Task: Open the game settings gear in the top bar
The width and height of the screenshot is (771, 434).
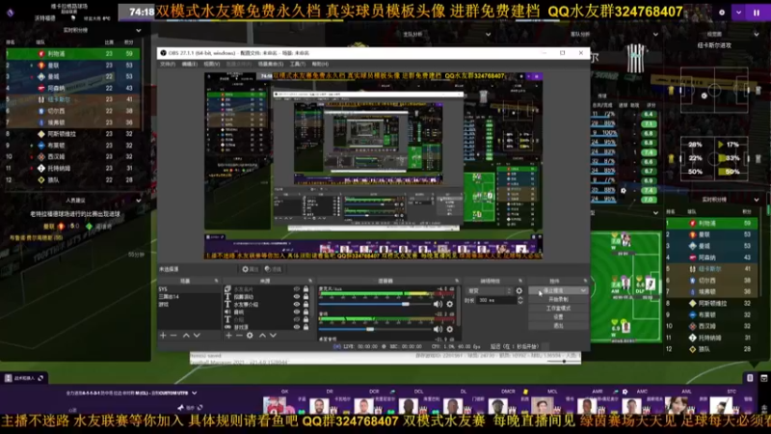Action: (x=722, y=13)
